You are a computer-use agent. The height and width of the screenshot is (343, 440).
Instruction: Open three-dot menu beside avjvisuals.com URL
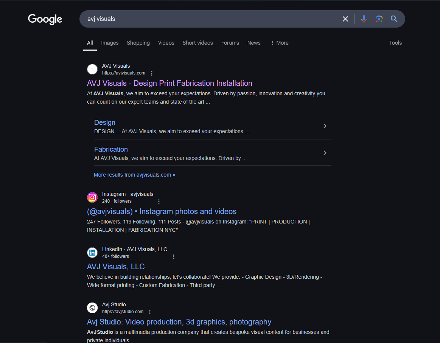(152, 73)
